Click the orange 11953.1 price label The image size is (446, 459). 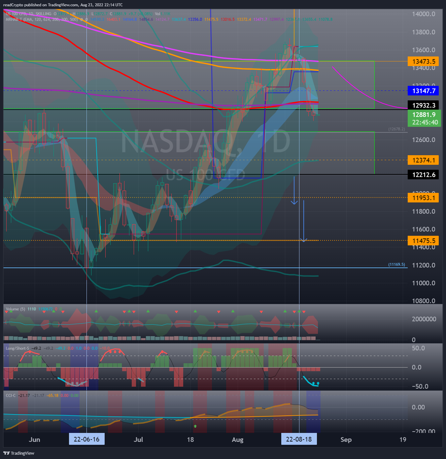(x=423, y=198)
